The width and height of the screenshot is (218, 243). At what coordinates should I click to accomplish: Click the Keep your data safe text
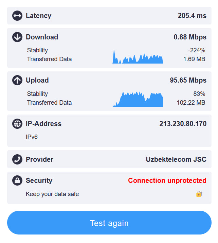52,194
